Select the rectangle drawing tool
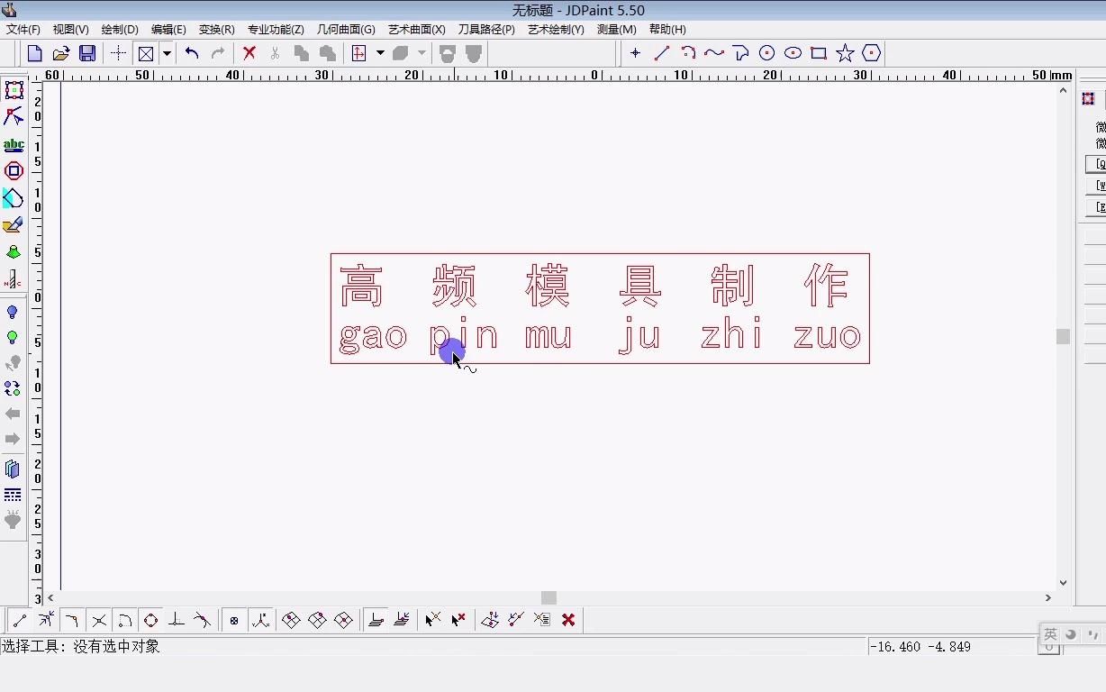The height and width of the screenshot is (692, 1106). (x=818, y=53)
